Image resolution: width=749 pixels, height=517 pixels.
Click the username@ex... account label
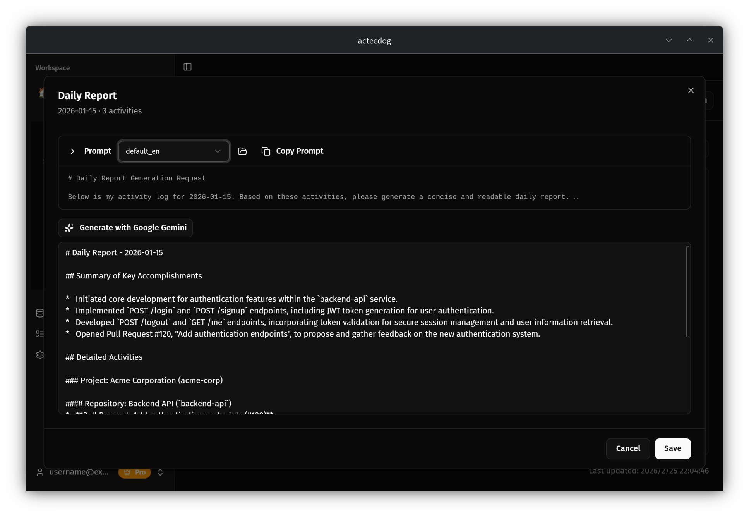coord(79,472)
